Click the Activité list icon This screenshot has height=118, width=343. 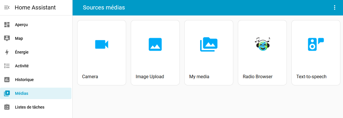pyautogui.click(x=7, y=66)
